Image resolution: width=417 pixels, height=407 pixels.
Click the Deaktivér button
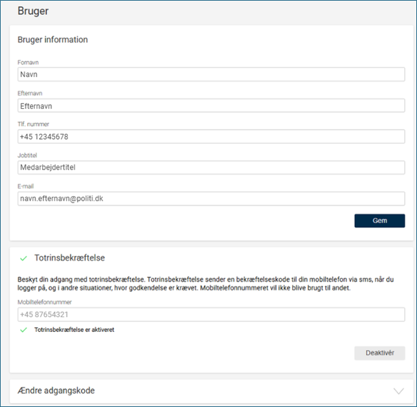[x=379, y=353]
